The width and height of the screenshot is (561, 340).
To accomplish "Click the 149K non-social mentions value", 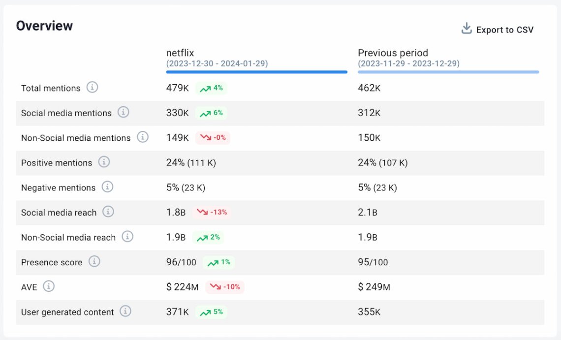I will [x=177, y=138].
